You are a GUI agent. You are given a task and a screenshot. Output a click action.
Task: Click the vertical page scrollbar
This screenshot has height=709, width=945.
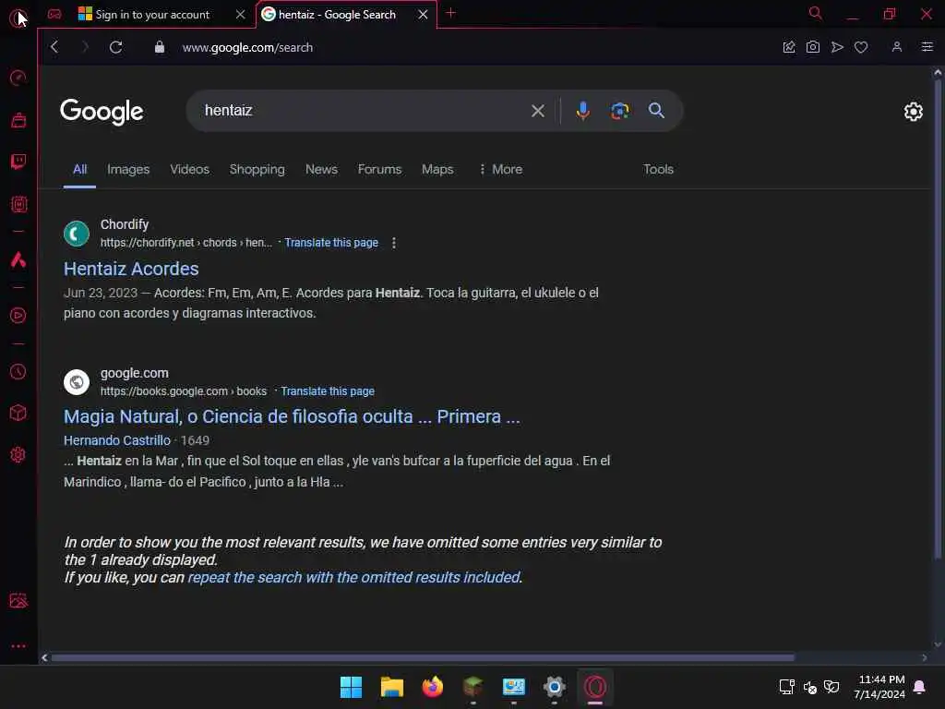click(x=938, y=319)
